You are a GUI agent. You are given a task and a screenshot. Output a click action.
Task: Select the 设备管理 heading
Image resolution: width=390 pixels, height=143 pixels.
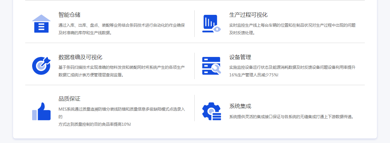pyautogui.click(x=240, y=57)
